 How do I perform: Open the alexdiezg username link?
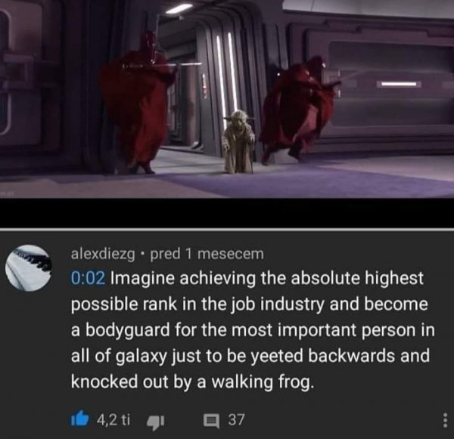click(103, 254)
